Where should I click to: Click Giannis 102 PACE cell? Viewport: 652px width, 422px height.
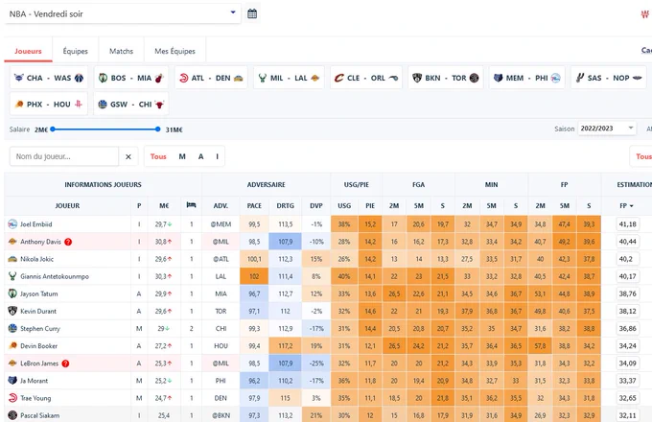254,276
